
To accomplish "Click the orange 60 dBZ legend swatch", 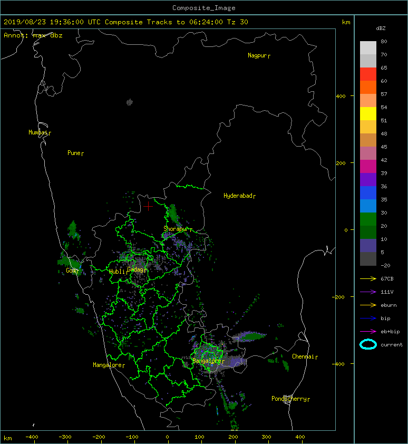I will pyautogui.click(x=368, y=87).
